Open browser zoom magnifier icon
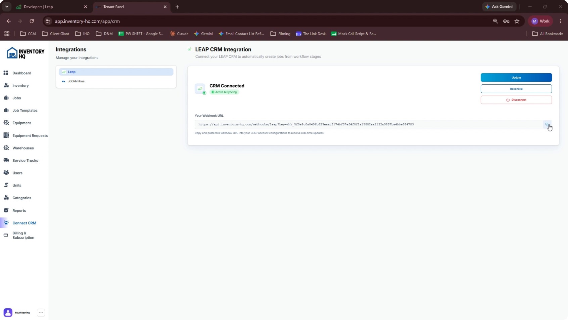 (495, 21)
